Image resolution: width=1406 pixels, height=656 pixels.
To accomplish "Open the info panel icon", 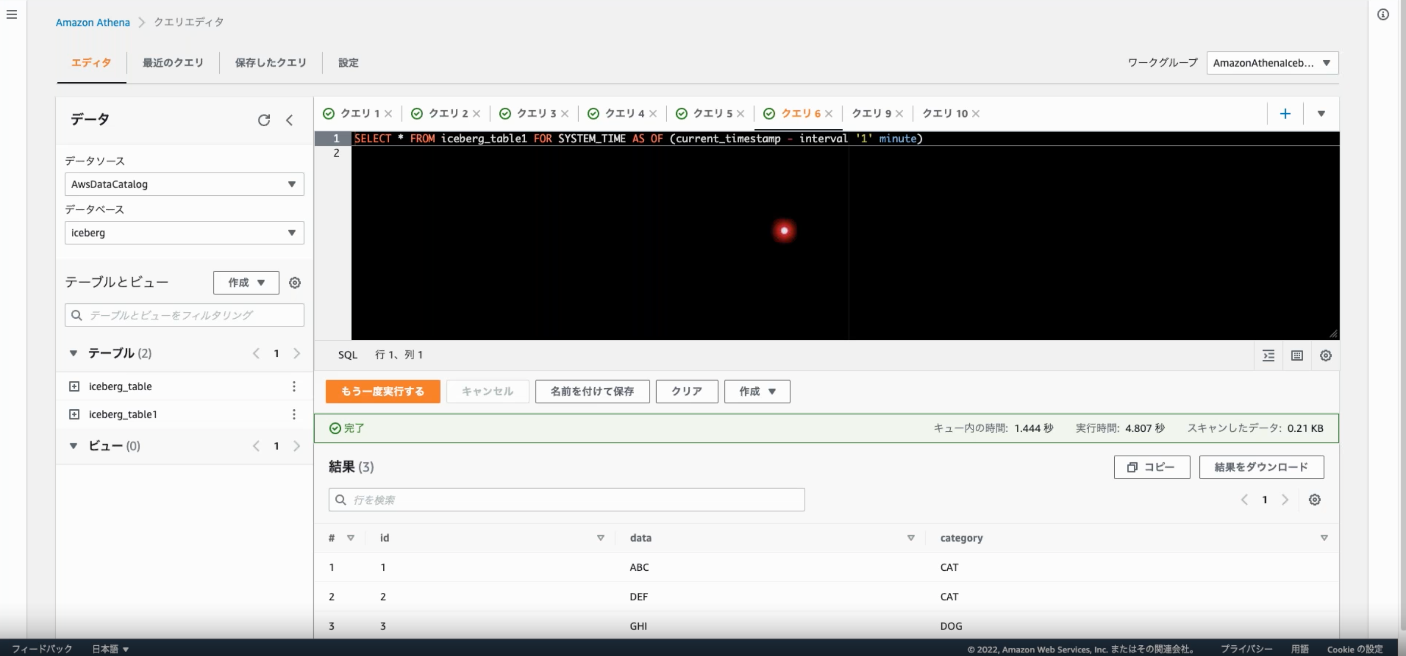I will 1383,15.
